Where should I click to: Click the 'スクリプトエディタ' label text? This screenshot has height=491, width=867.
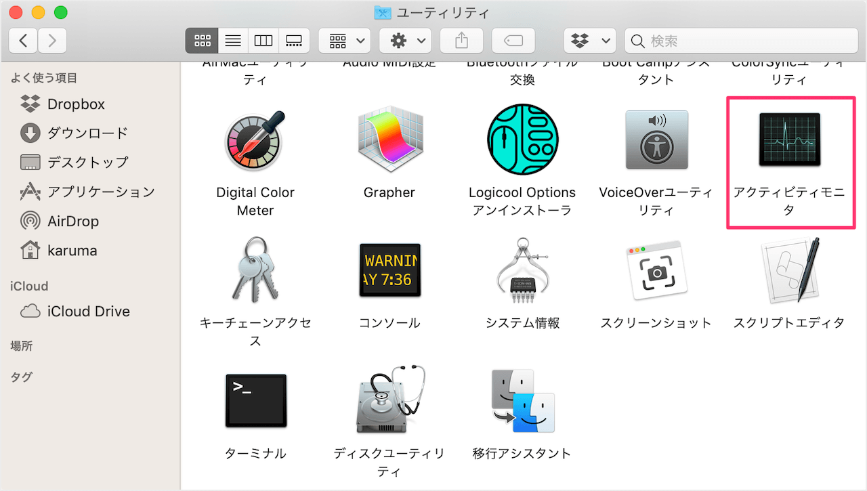point(790,323)
